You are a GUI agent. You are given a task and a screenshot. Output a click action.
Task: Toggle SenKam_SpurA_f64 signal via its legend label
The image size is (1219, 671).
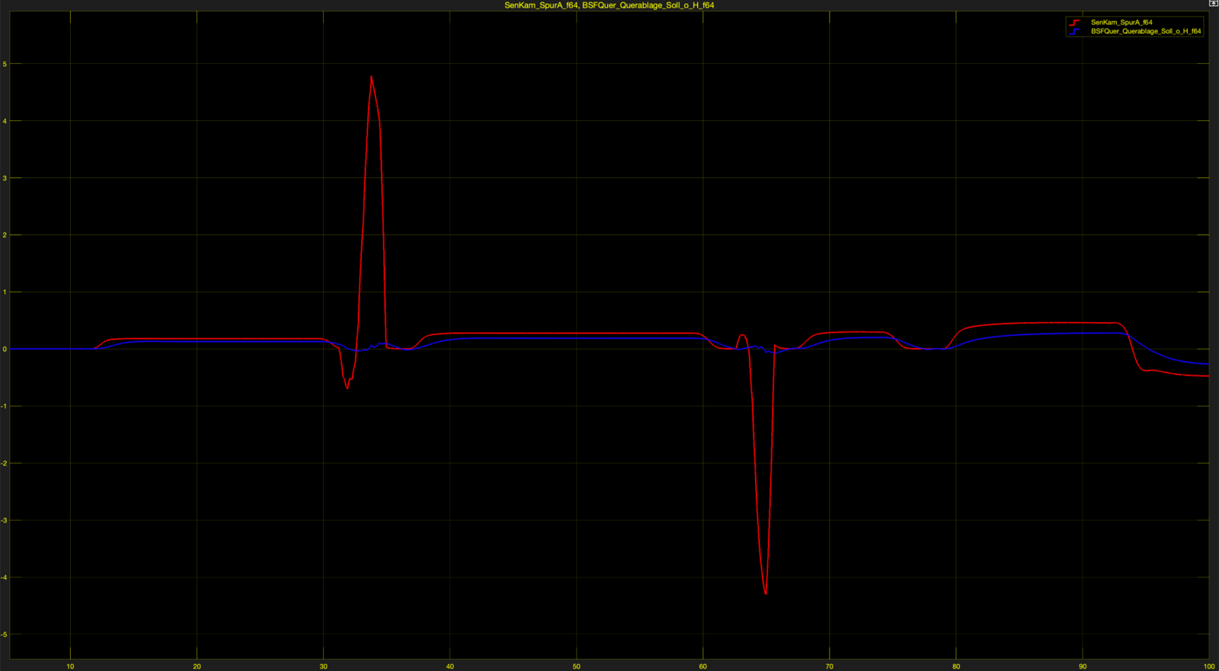pos(1121,23)
